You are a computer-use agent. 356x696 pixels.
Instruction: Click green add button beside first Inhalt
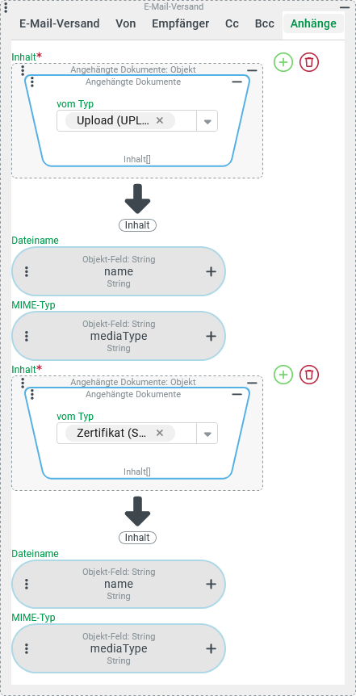point(283,62)
